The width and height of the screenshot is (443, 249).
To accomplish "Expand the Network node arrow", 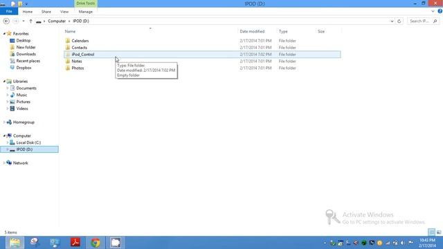I will [4, 163].
